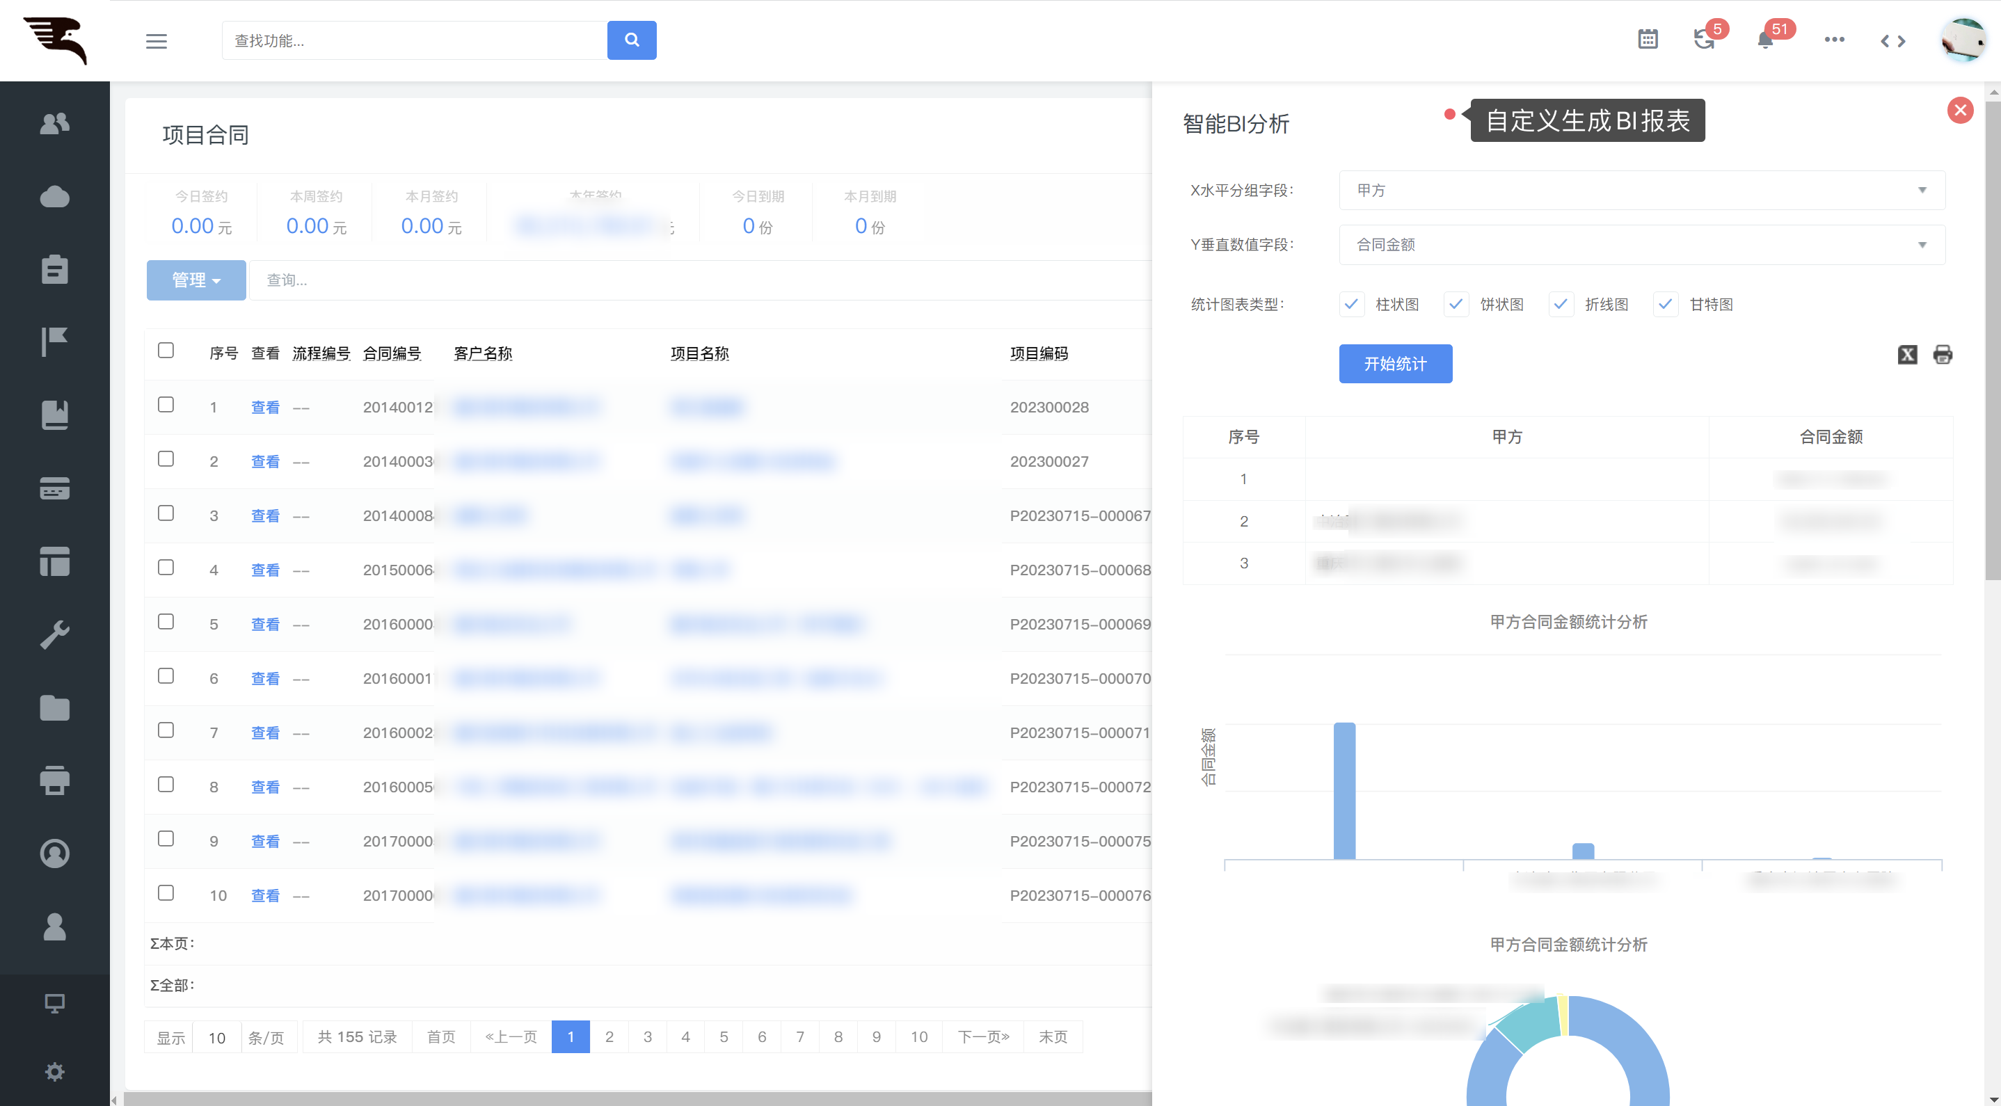Open the 管理 dropdown button
2001x1106 pixels.
[x=196, y=280]
